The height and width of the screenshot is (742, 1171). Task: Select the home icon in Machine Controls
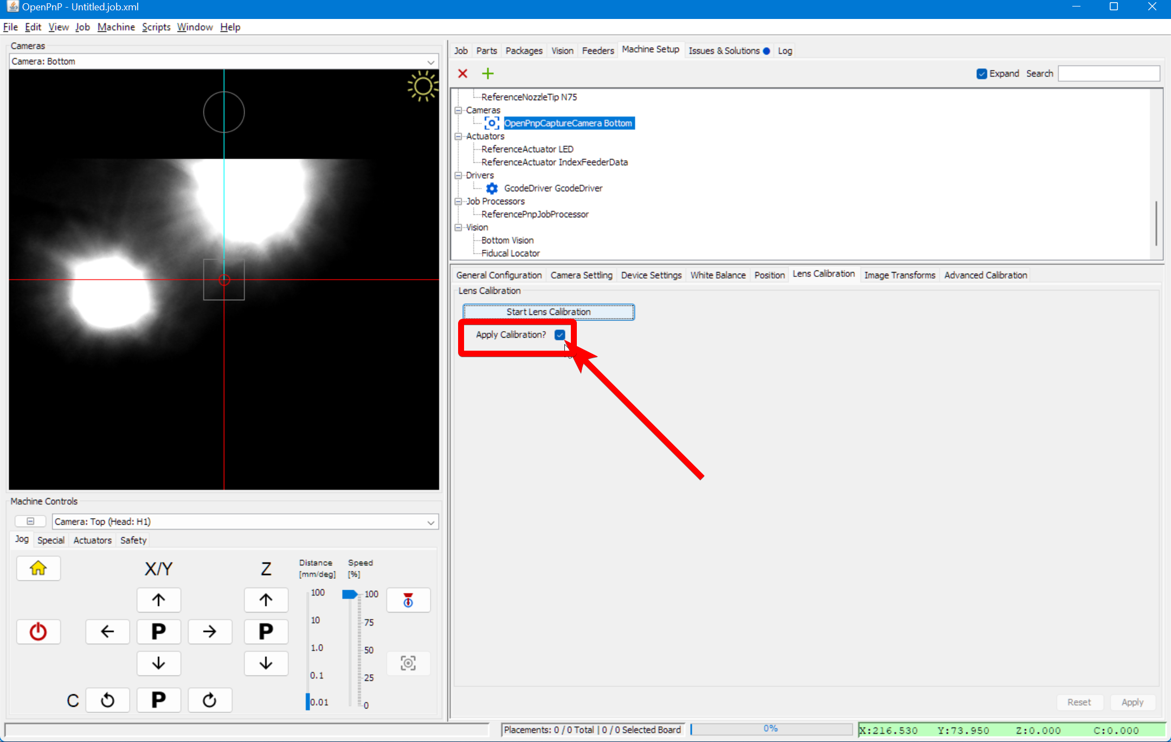38,568
